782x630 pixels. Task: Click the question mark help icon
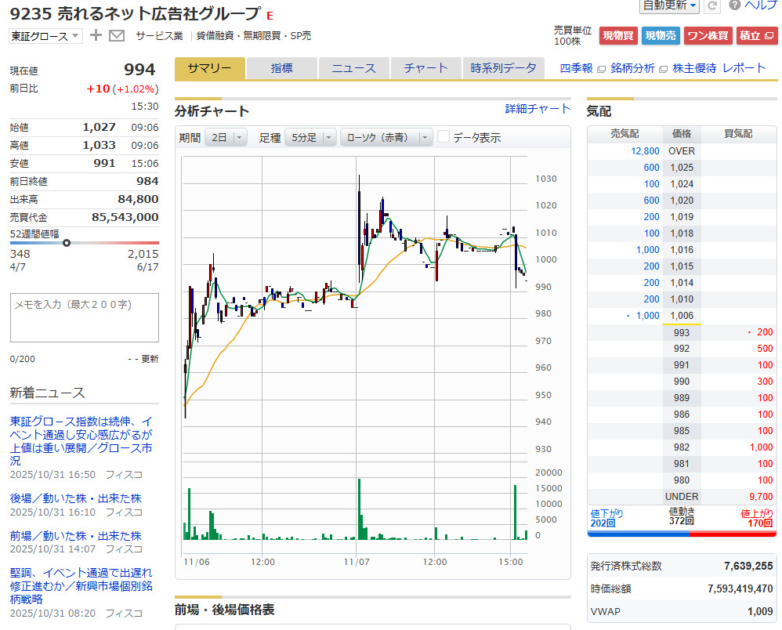(734, 5)
